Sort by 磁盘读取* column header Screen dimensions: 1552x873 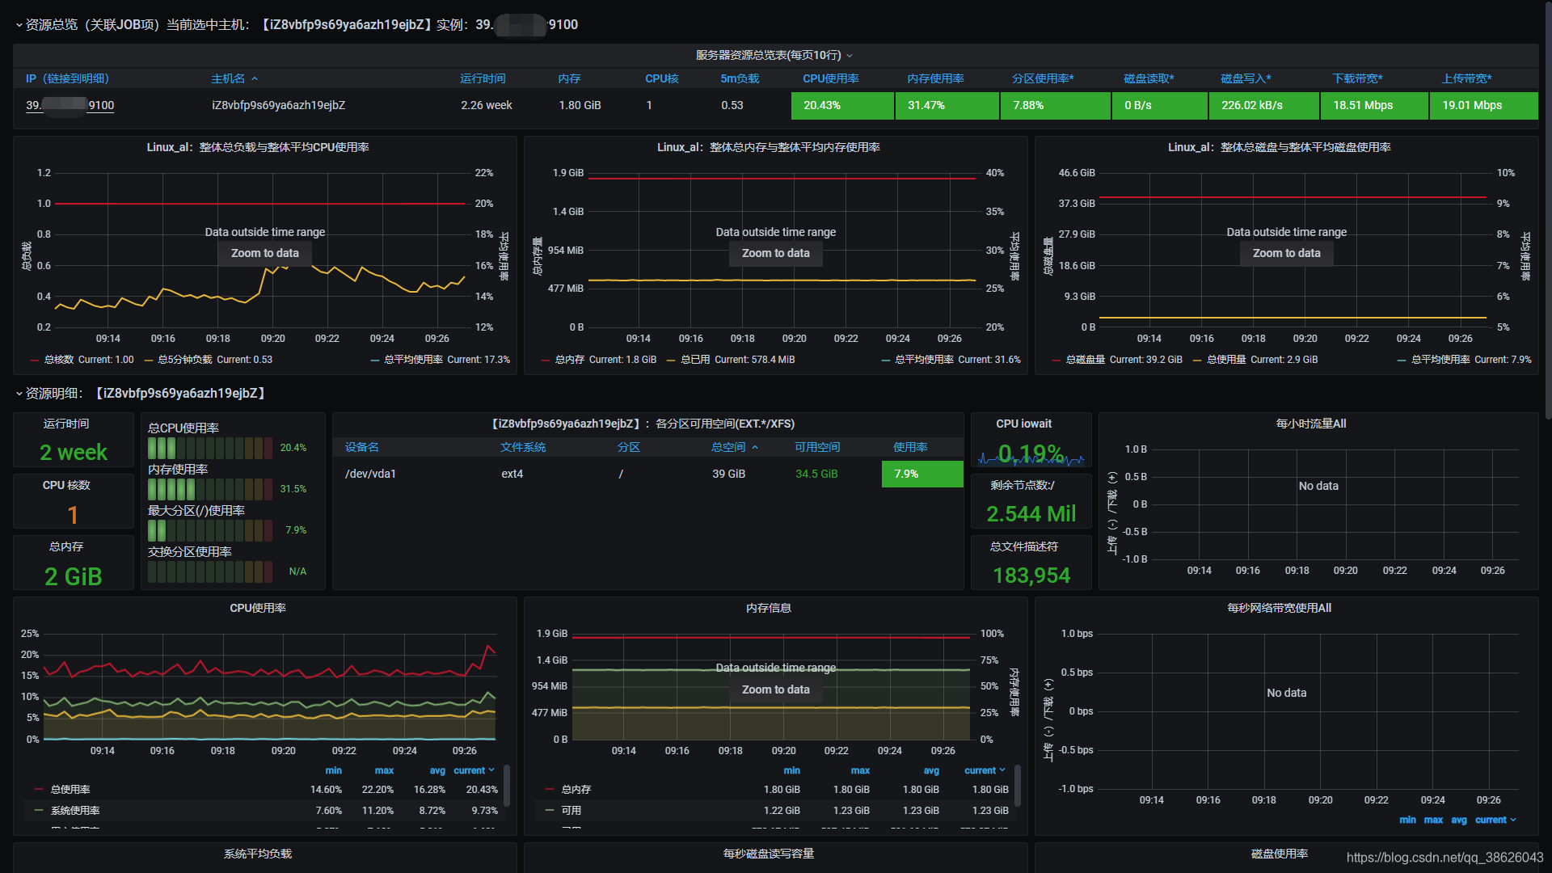pos(1149,78)
